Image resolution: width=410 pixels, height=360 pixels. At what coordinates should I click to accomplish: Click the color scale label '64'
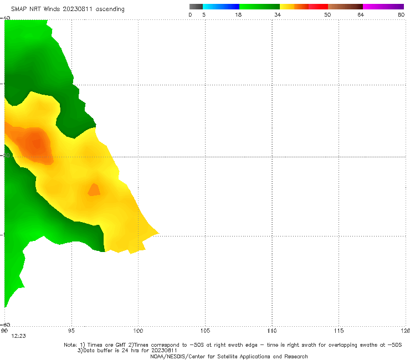coord(361,14)
